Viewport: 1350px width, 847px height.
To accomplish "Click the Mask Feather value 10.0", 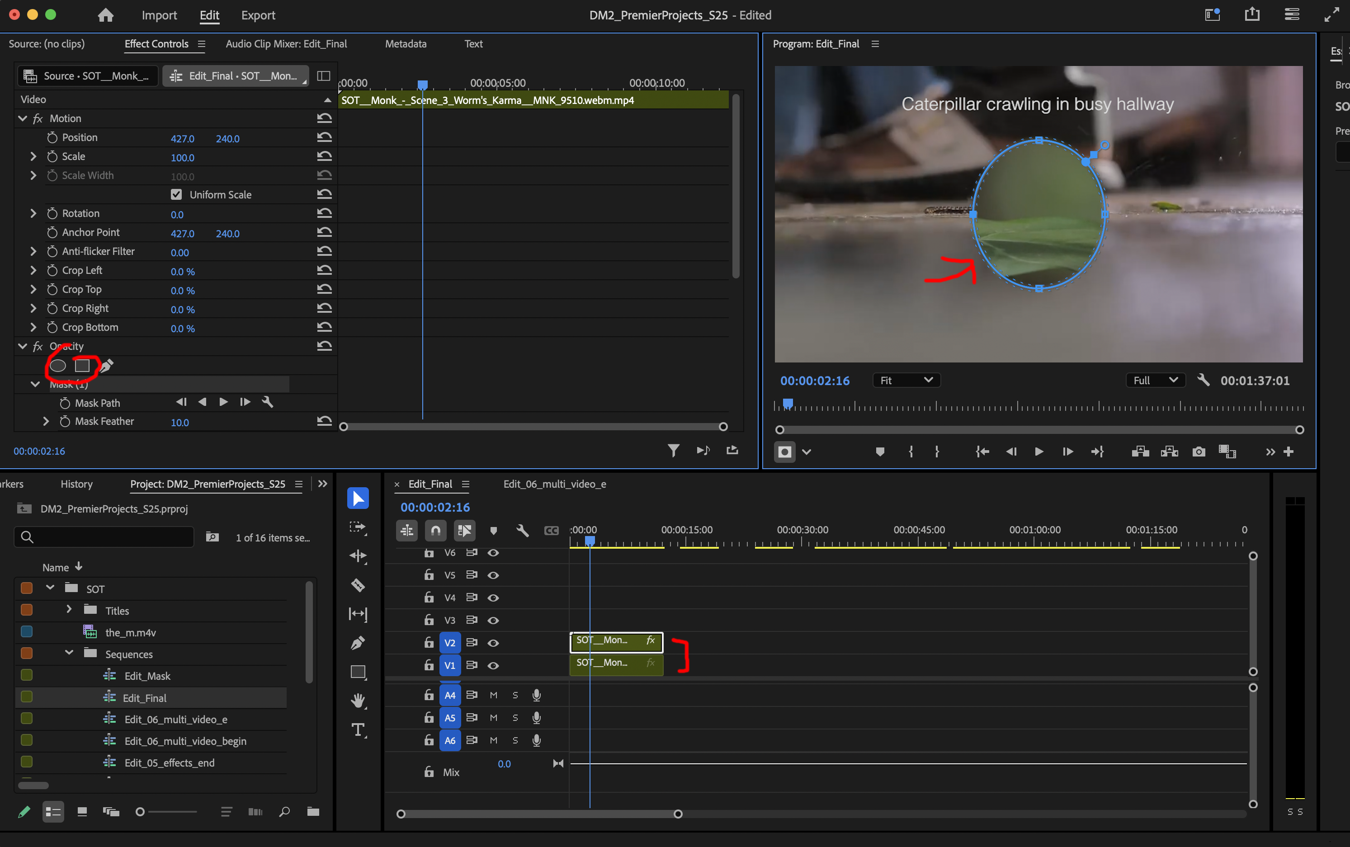I will click(179, 423).
